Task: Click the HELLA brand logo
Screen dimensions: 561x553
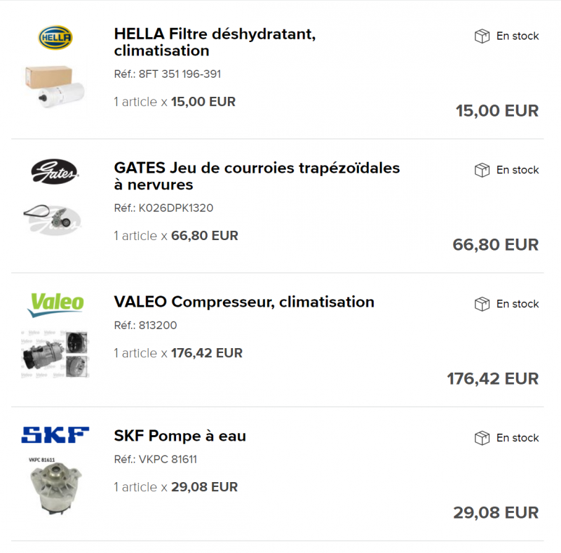Action: click(55, 37)
